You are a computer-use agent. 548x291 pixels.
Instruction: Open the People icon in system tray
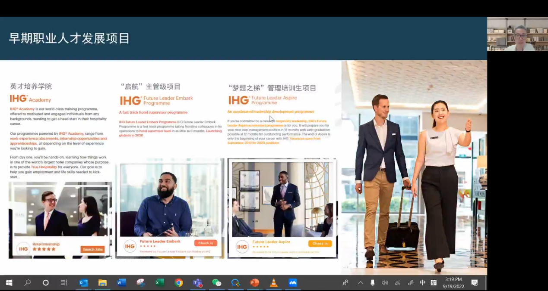[345, 283]
